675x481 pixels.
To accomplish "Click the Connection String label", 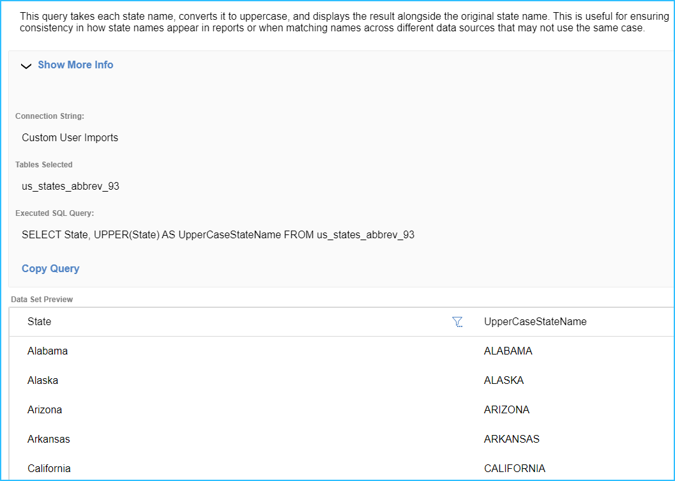I will (x=50, y=116).
